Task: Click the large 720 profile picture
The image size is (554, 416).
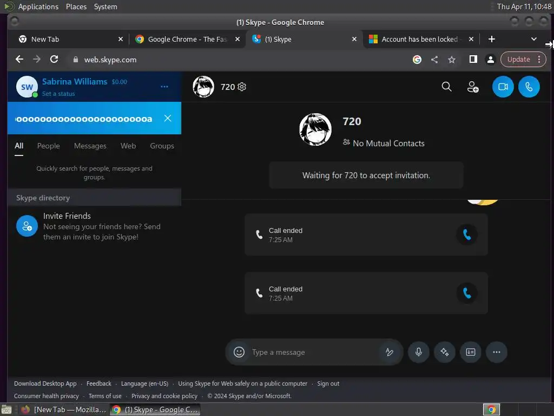Action: tap(315, 129)
